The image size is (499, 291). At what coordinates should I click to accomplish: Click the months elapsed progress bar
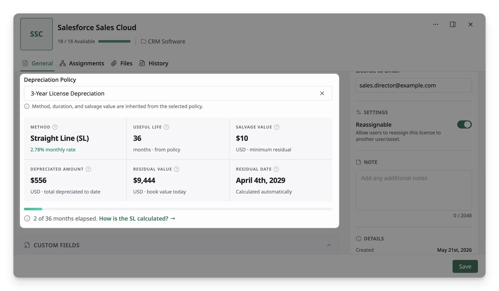point(178,209)
